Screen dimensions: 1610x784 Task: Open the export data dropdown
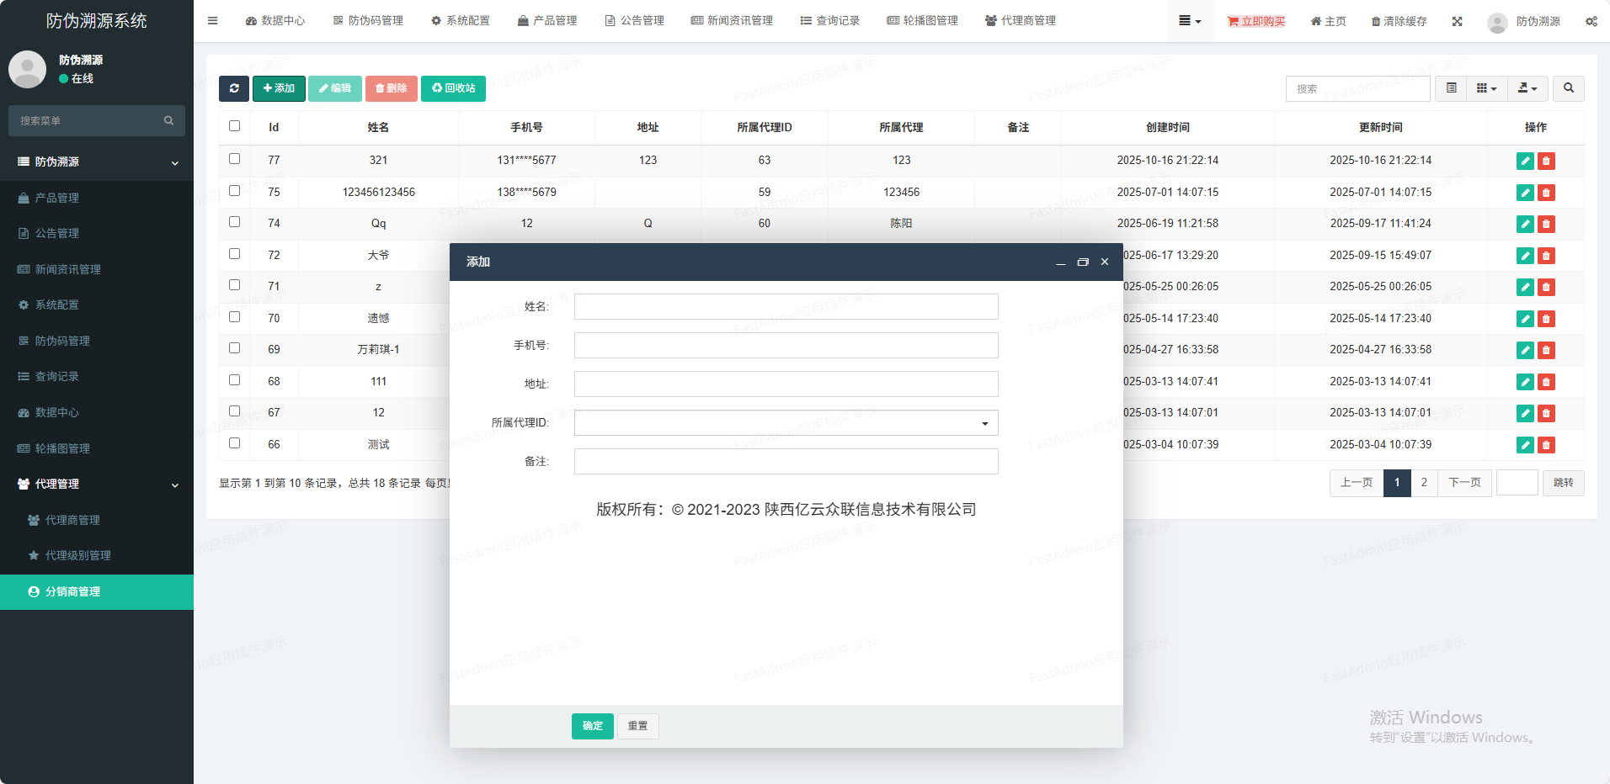[x=1527, y=88]
